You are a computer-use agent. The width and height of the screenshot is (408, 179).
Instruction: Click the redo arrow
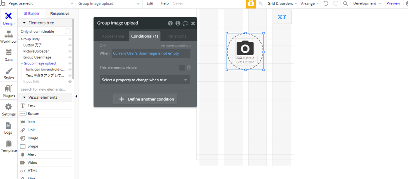tap(336, 3)
